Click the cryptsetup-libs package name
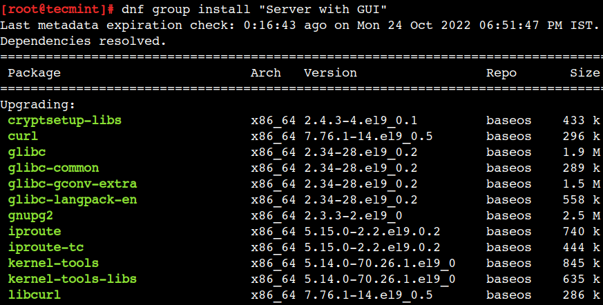 point(65,121)
